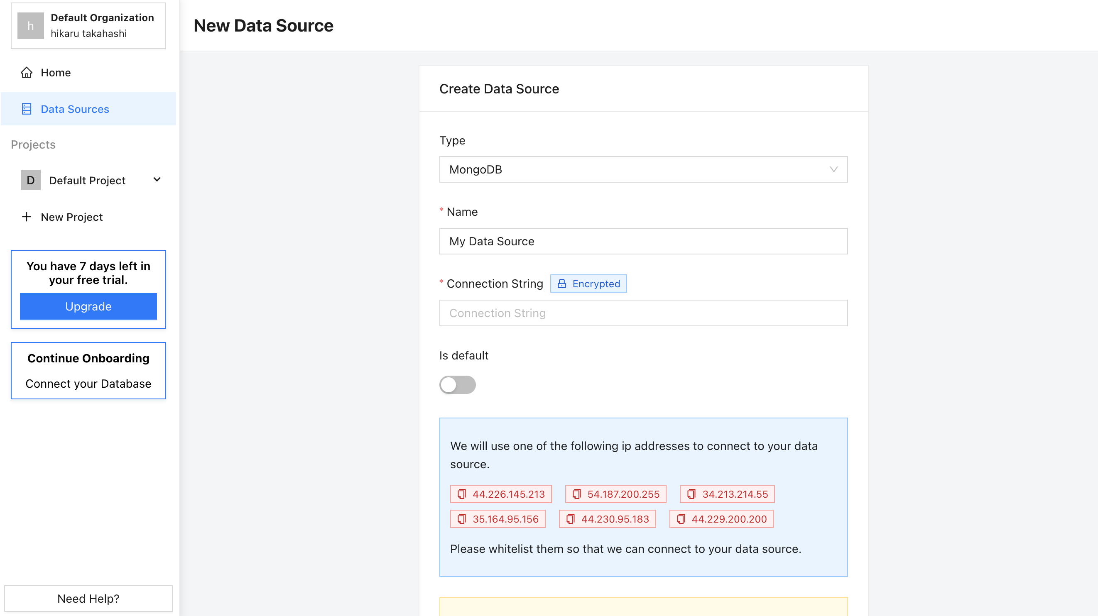Click Connect your Database onboarding link
The height and width of the screenshot is (616, 1098).
88,384
